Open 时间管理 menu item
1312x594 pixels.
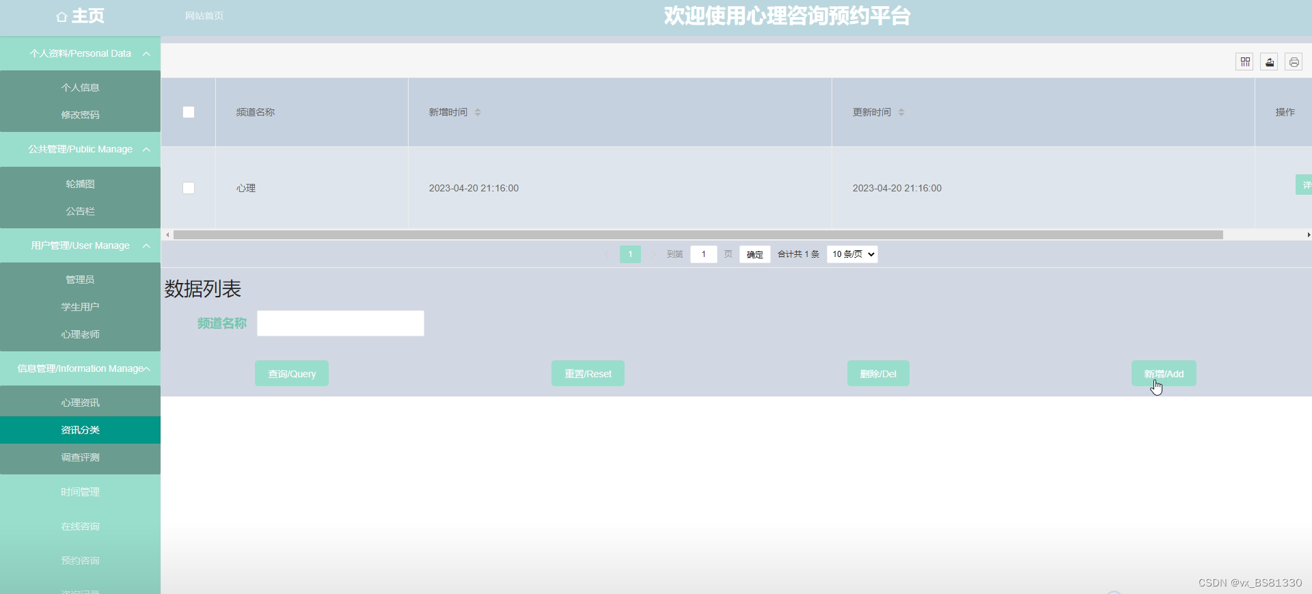(80, 491)
